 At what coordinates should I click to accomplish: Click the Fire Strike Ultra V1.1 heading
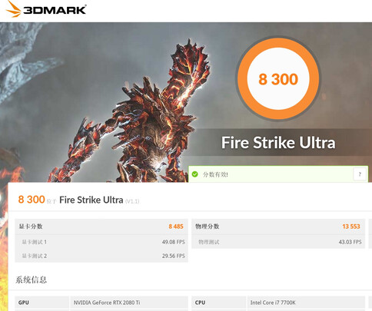(99, 200)
